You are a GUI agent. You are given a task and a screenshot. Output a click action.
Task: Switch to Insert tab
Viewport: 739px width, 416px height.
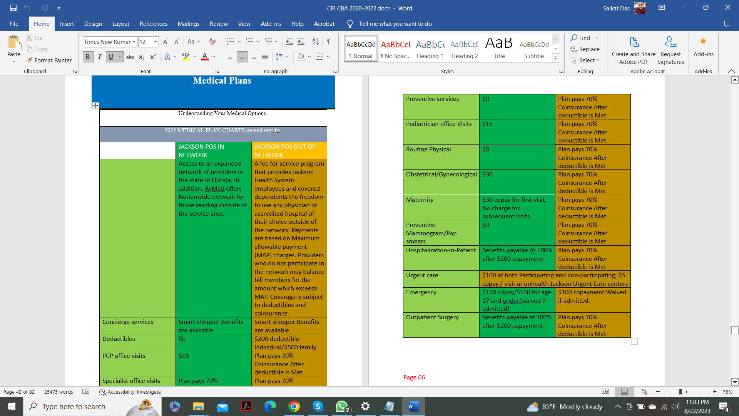(67, 24)
